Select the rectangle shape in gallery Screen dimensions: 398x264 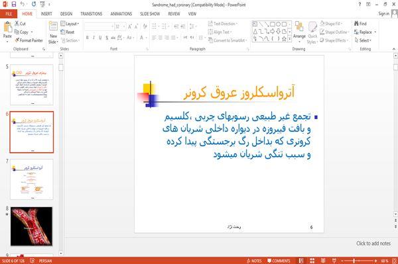(x=273, y=24)
